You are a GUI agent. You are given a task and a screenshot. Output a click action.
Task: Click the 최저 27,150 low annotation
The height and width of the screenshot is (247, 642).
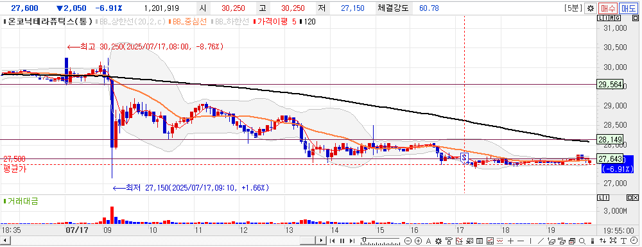tap(191, 188)
